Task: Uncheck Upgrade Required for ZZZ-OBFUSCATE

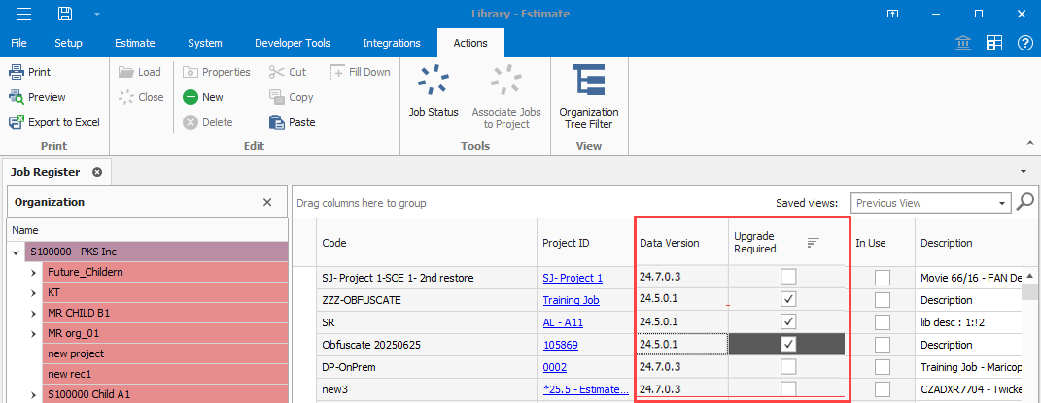Action: [x=789, y=299]
